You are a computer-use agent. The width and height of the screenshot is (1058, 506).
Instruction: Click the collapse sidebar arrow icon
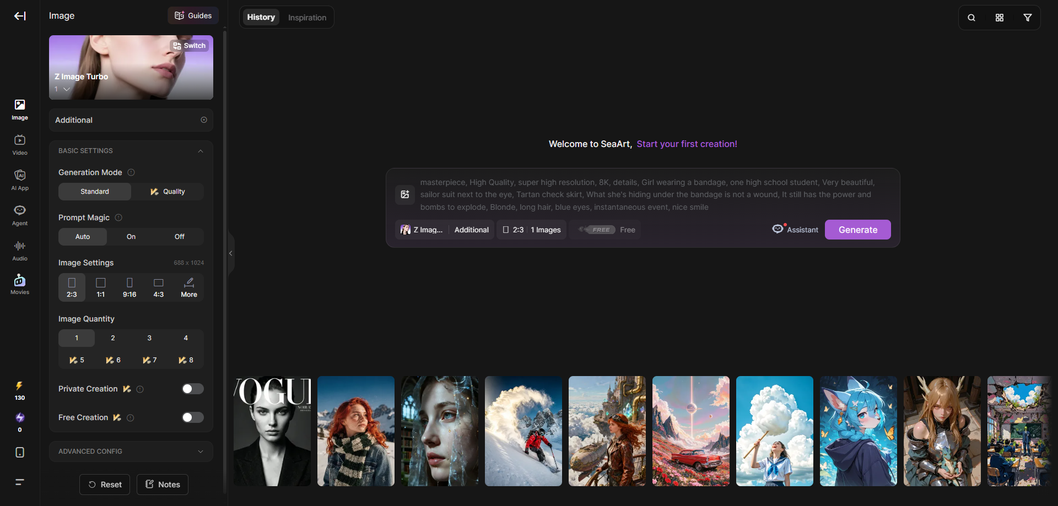pos(20,16)
